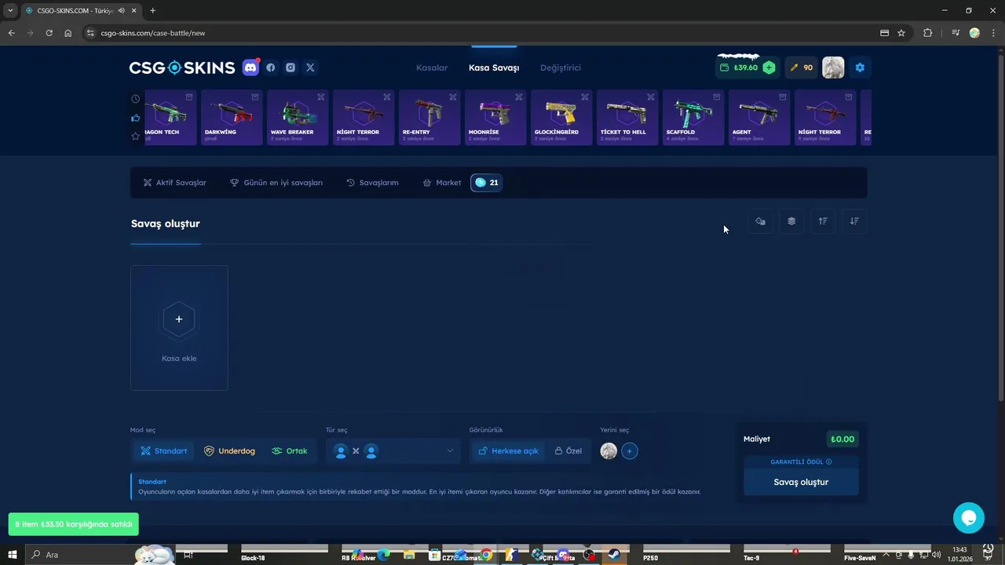Open the GLOCKINGBIRD drop card
Screen dimensions: 1005x565
pos(561,117)
